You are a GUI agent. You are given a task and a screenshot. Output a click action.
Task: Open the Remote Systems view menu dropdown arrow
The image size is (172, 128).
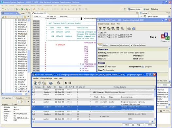28,17
